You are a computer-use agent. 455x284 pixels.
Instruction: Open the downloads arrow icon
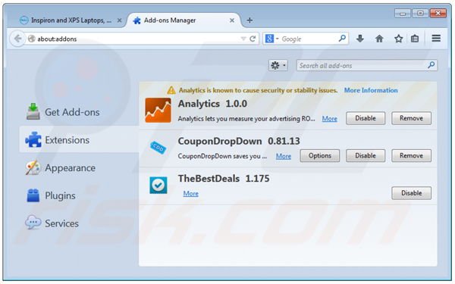pos(360,39)
